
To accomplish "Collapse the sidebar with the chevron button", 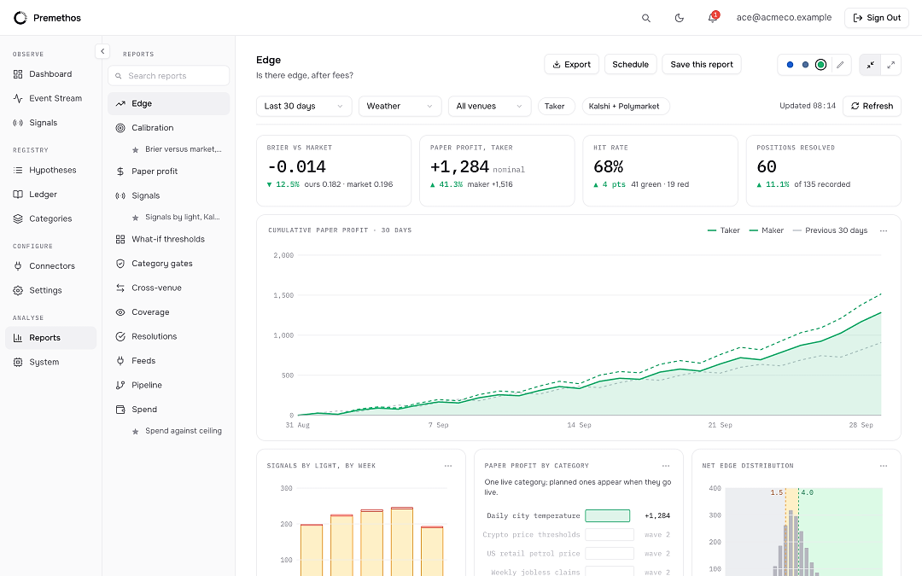I will pos(102,51).
